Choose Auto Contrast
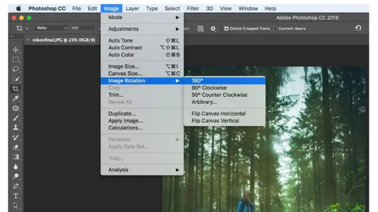This screenshot has width=378, height=212. tap(142, 48)
